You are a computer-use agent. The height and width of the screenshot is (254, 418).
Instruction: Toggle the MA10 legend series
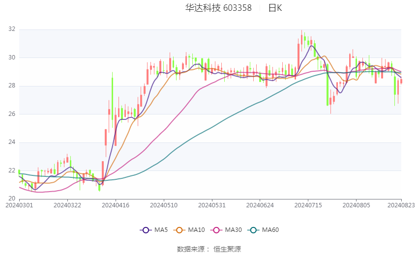pos(189,230)
